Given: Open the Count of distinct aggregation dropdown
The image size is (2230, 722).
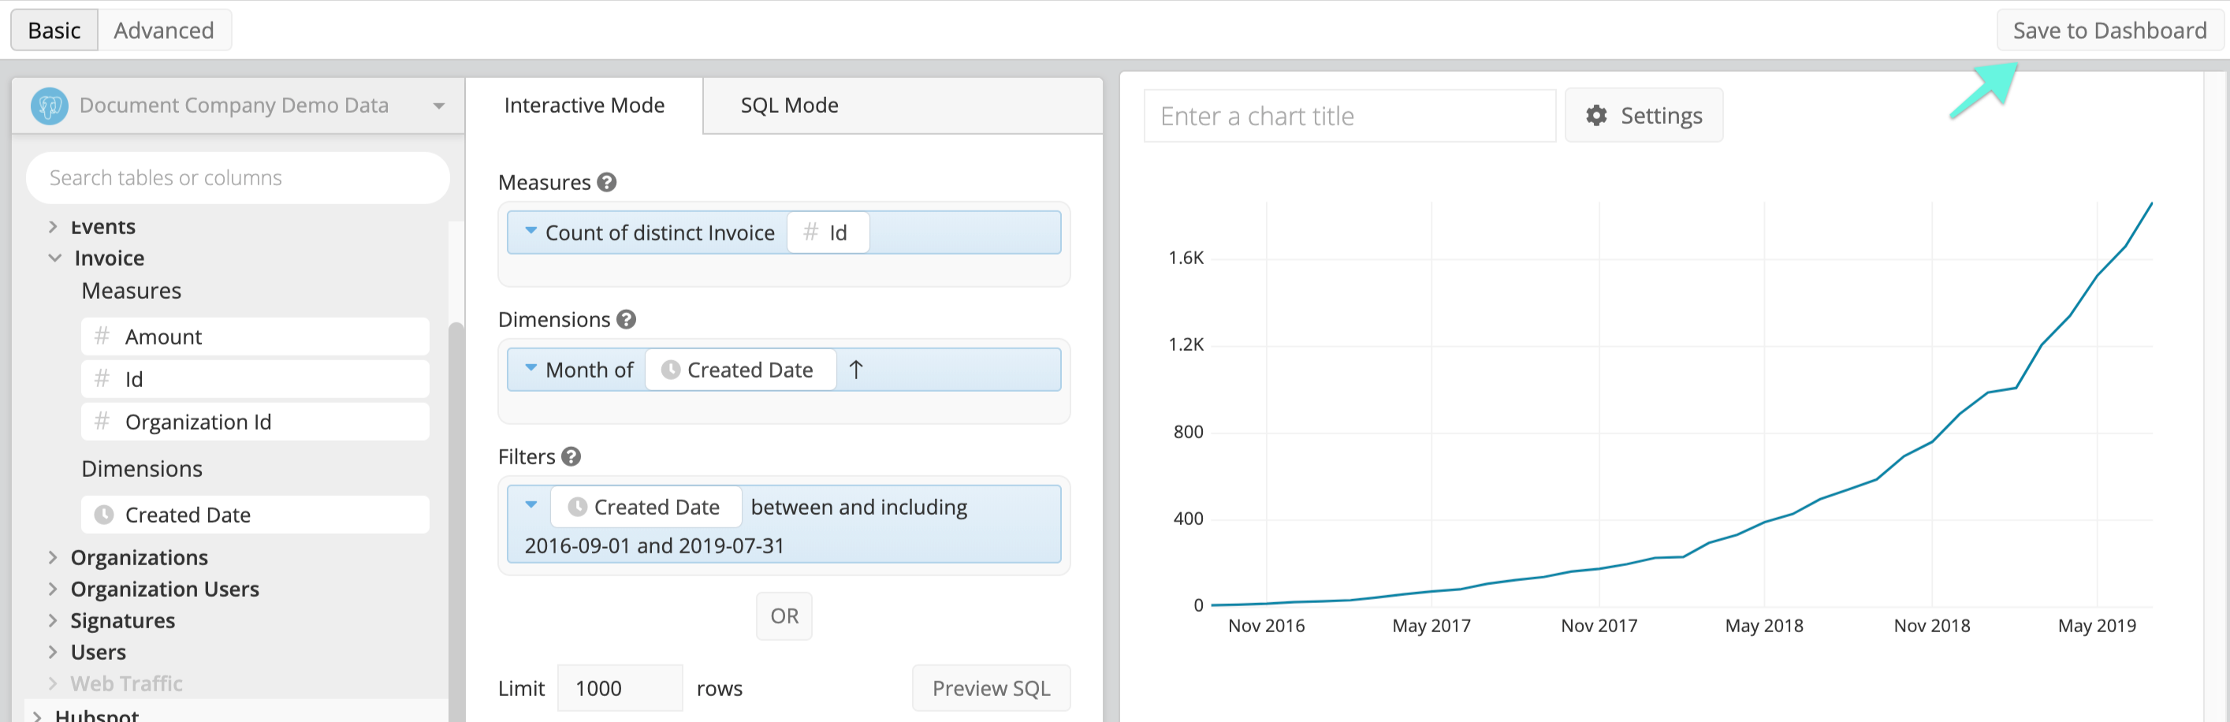Looking at the screenshot, I should (531, 230).
